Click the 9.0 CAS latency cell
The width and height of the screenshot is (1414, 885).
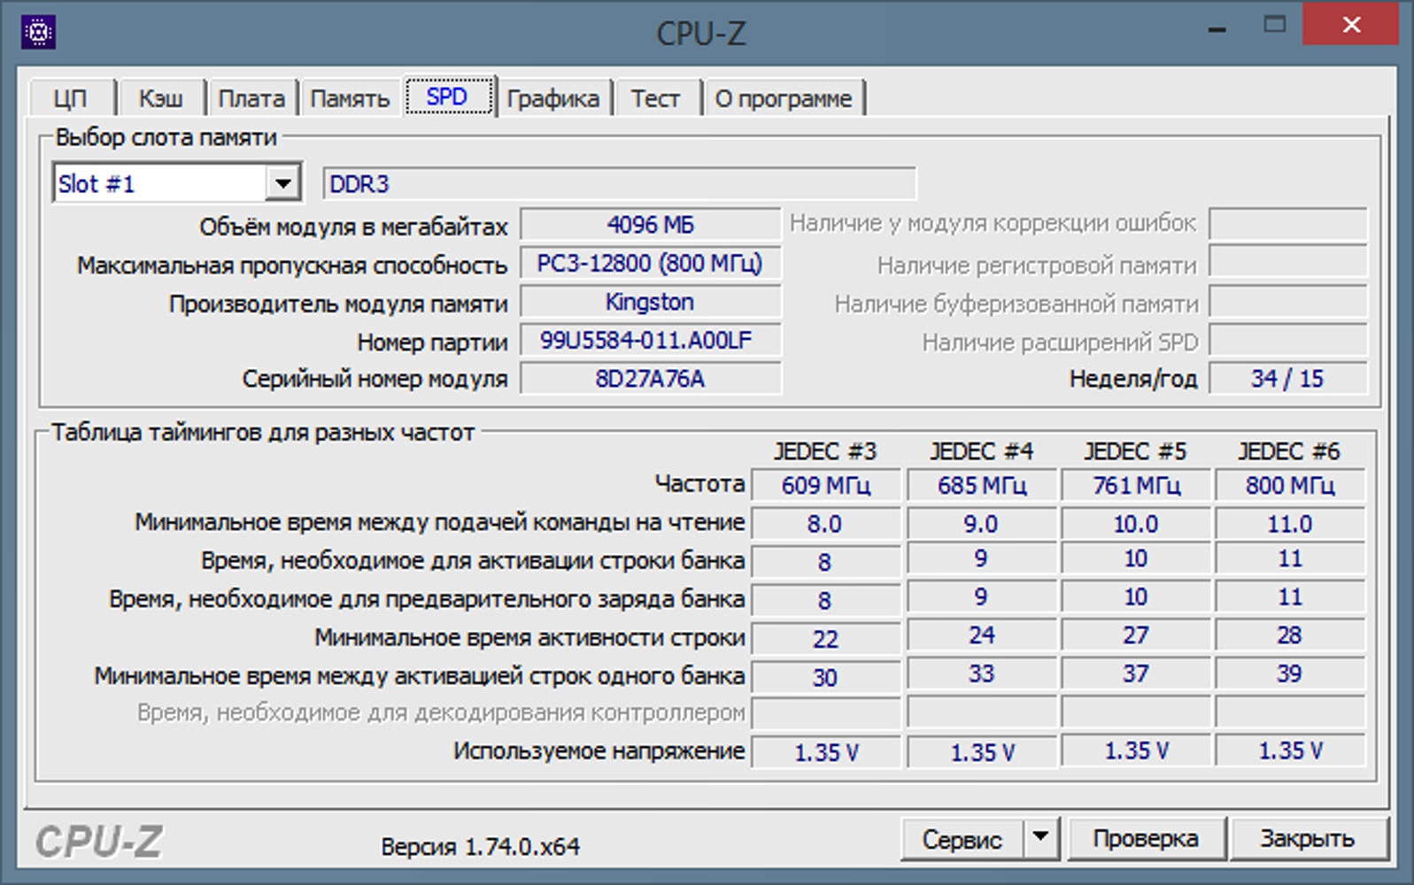click(x=981, y=524)
